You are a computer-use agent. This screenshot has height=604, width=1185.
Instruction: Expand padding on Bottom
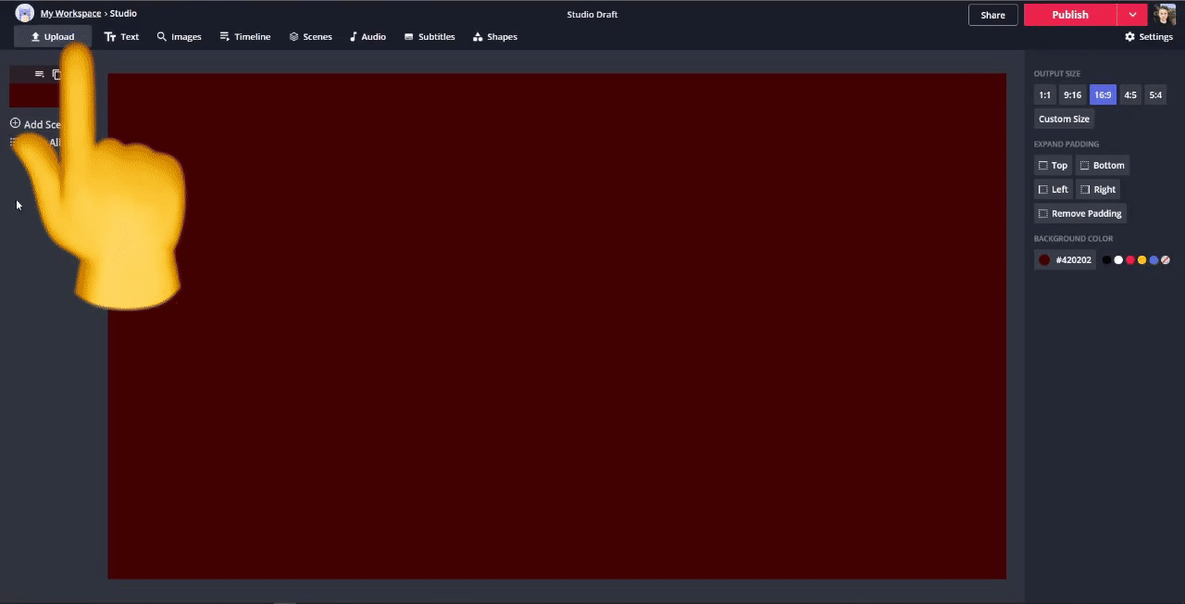[1103, 165]
